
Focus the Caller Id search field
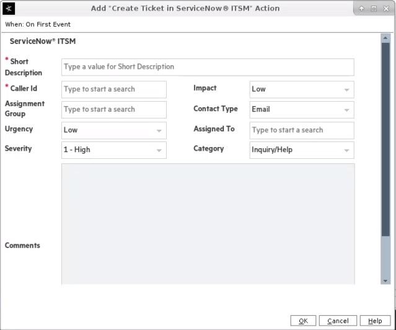(114, 89)
